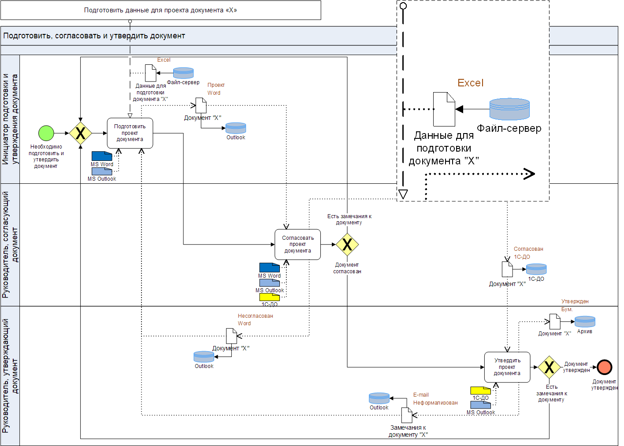Click the yellow 1С-ДО icon below "Согласовать проект"
The image size is (624, 446).
click(269, 297)
